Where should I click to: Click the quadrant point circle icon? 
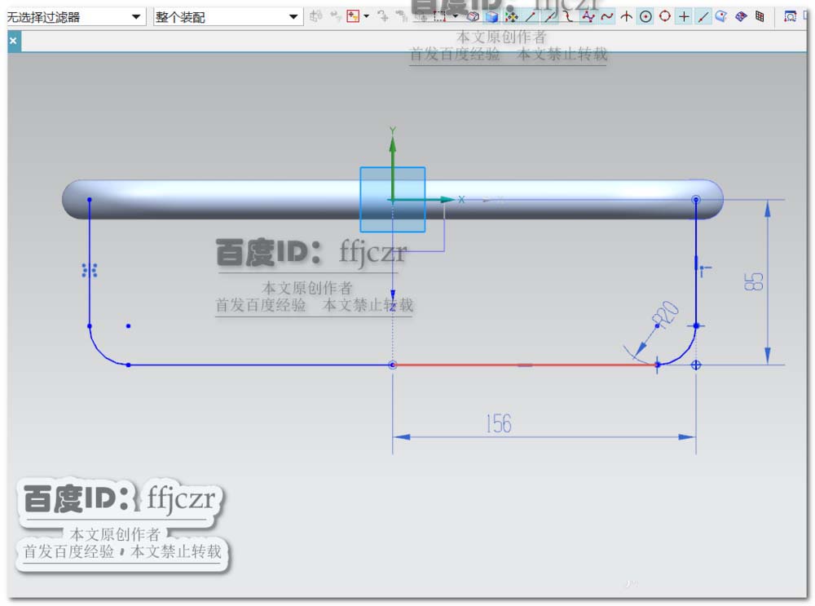click(665, 16)
